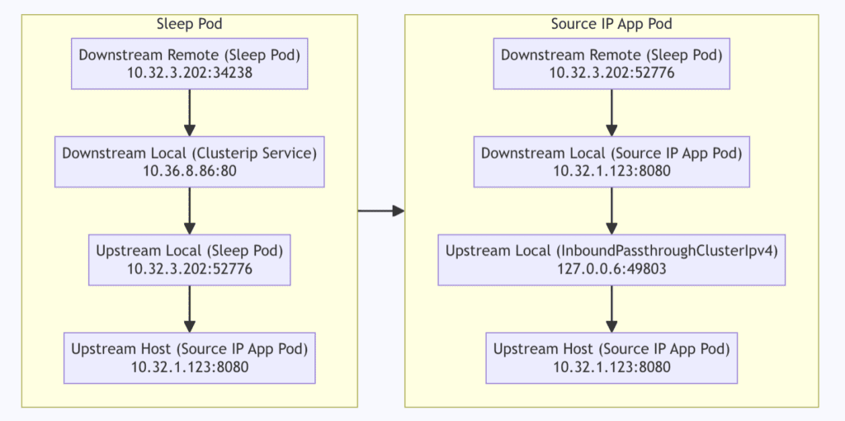
Task: Click arrow pointing into the InboundPassthroughClusterIpv4 node
Action: tap(611, 211)
